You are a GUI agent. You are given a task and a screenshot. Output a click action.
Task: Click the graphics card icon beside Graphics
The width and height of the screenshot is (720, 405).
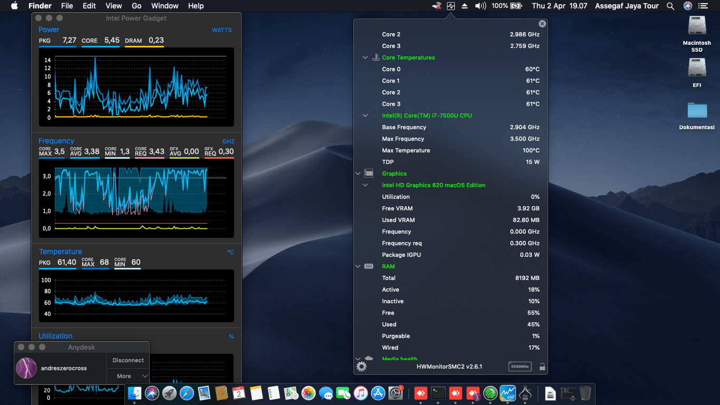tap(369, 173)
